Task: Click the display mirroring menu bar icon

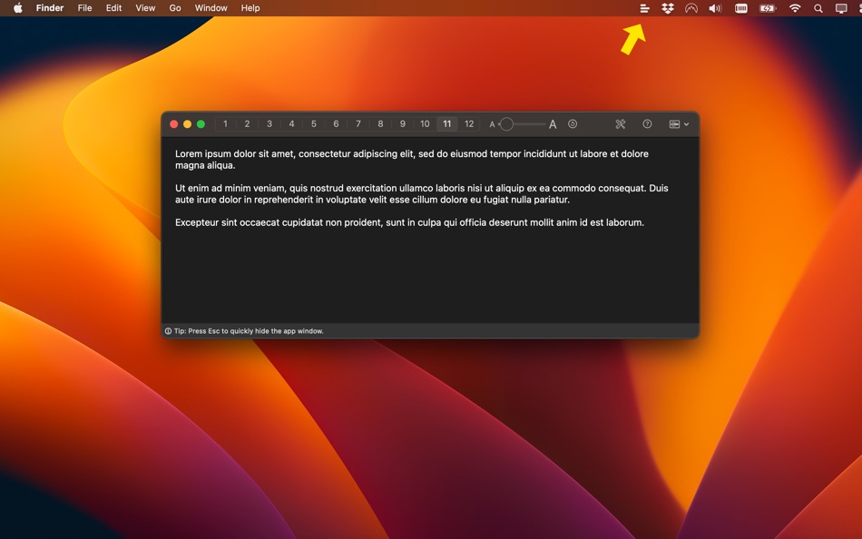Action: [841, 8]
